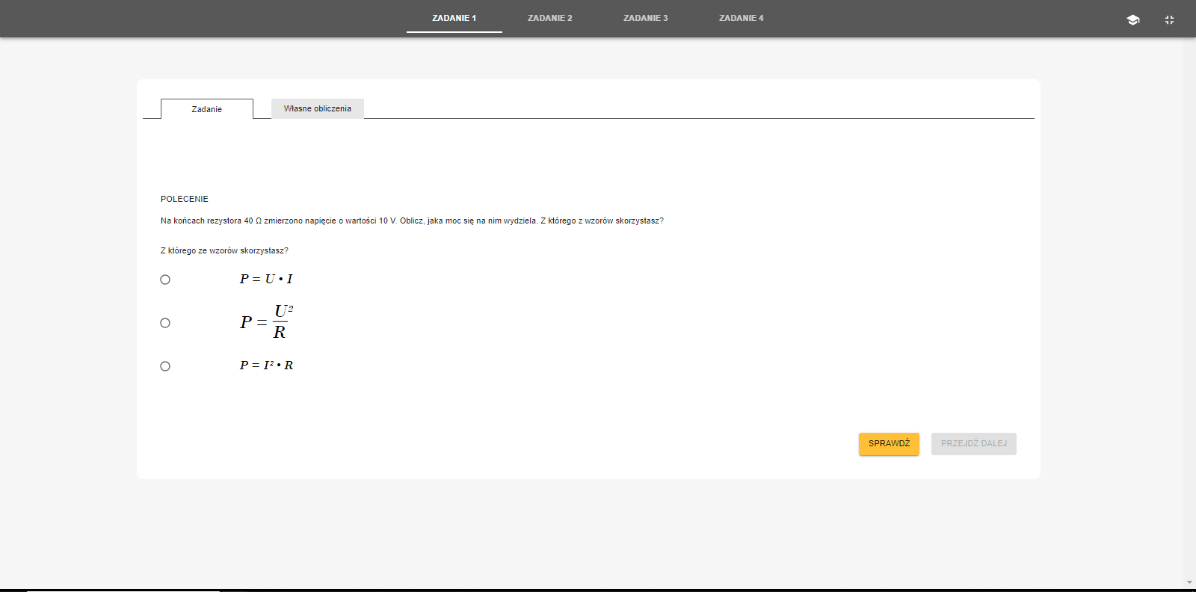Click the resistor 40 Ω task description text

click(412, 221)
